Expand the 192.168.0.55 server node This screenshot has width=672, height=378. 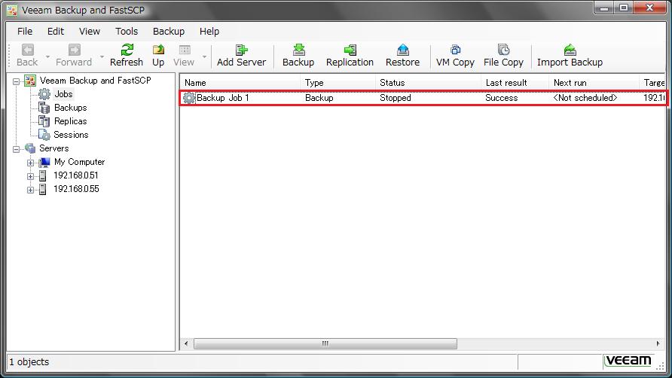tap(30, 190)
